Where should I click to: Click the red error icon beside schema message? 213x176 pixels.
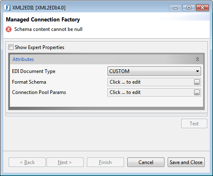click(x=9, y=29)
